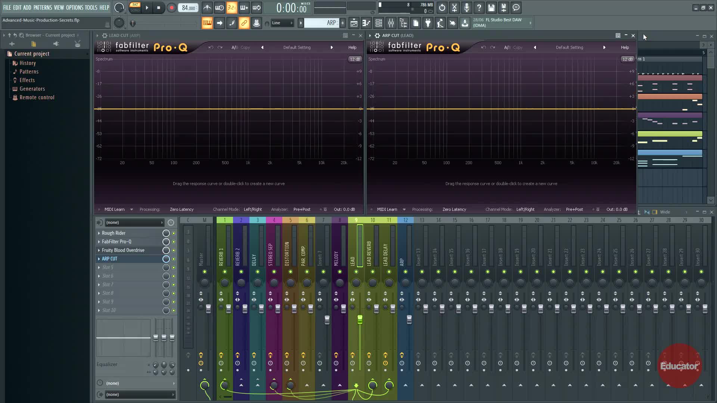Toggle the metronome button

[x=207, y=8]
